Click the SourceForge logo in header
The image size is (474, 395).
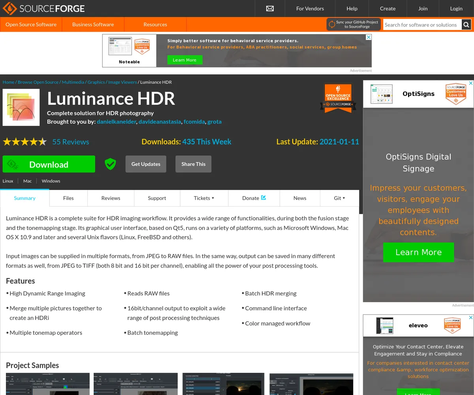point(43,8)
